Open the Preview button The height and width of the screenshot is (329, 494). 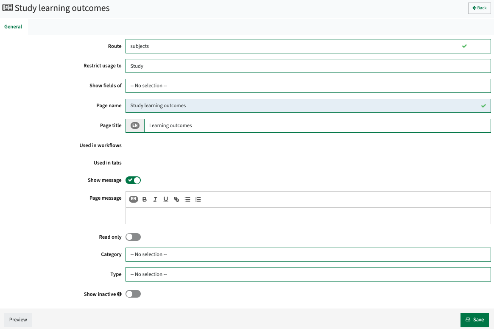[18, 320]
